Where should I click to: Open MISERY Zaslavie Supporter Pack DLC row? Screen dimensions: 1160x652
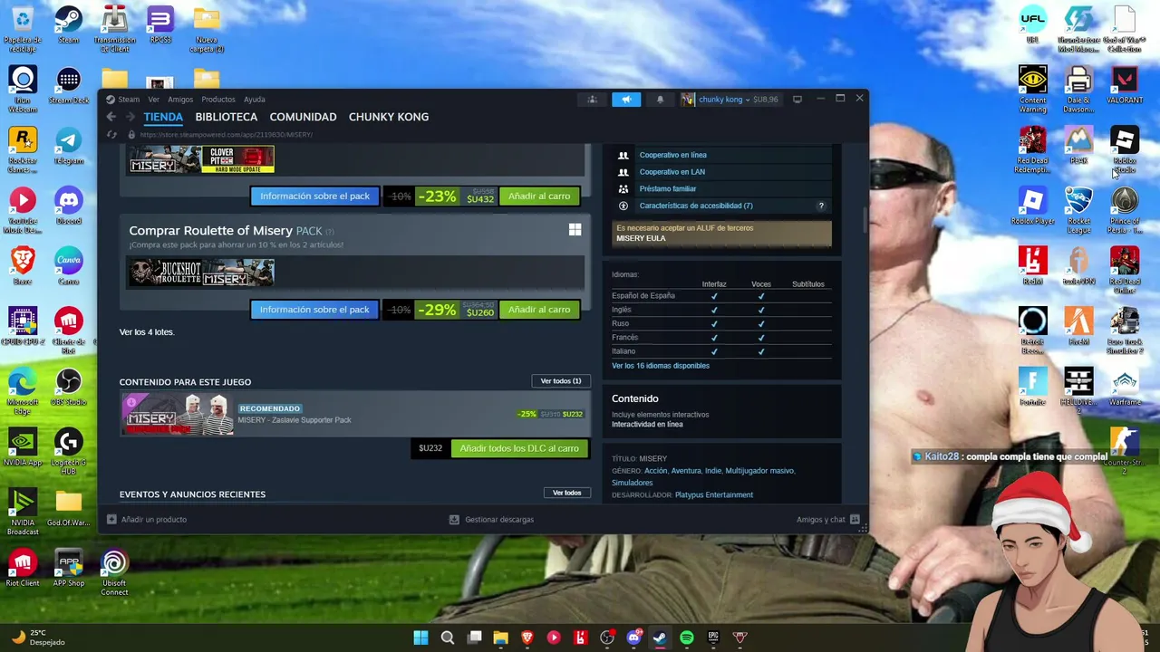pos(354,415)
